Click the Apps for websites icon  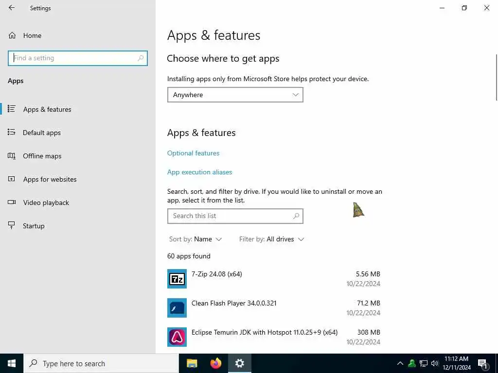pyautogui.click(x=12, y=179)
